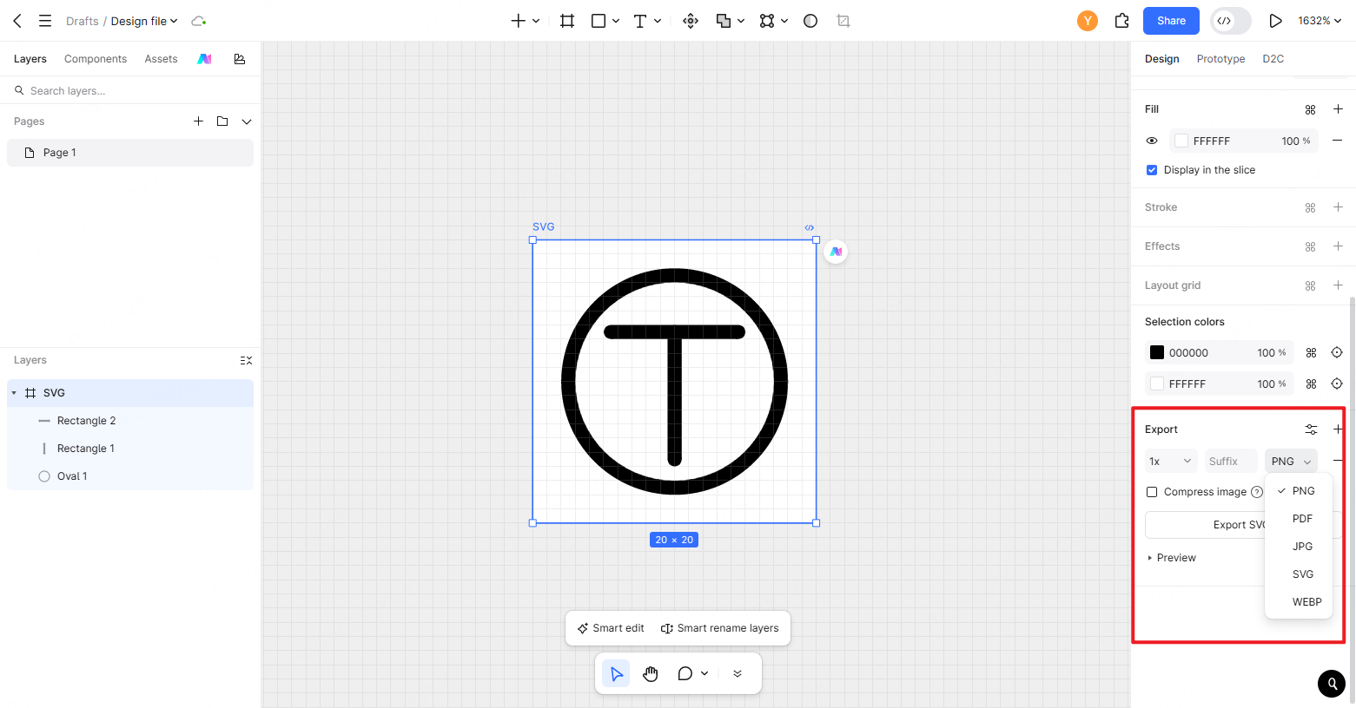Locate the 000000 color target icon

pos(1337,352)
